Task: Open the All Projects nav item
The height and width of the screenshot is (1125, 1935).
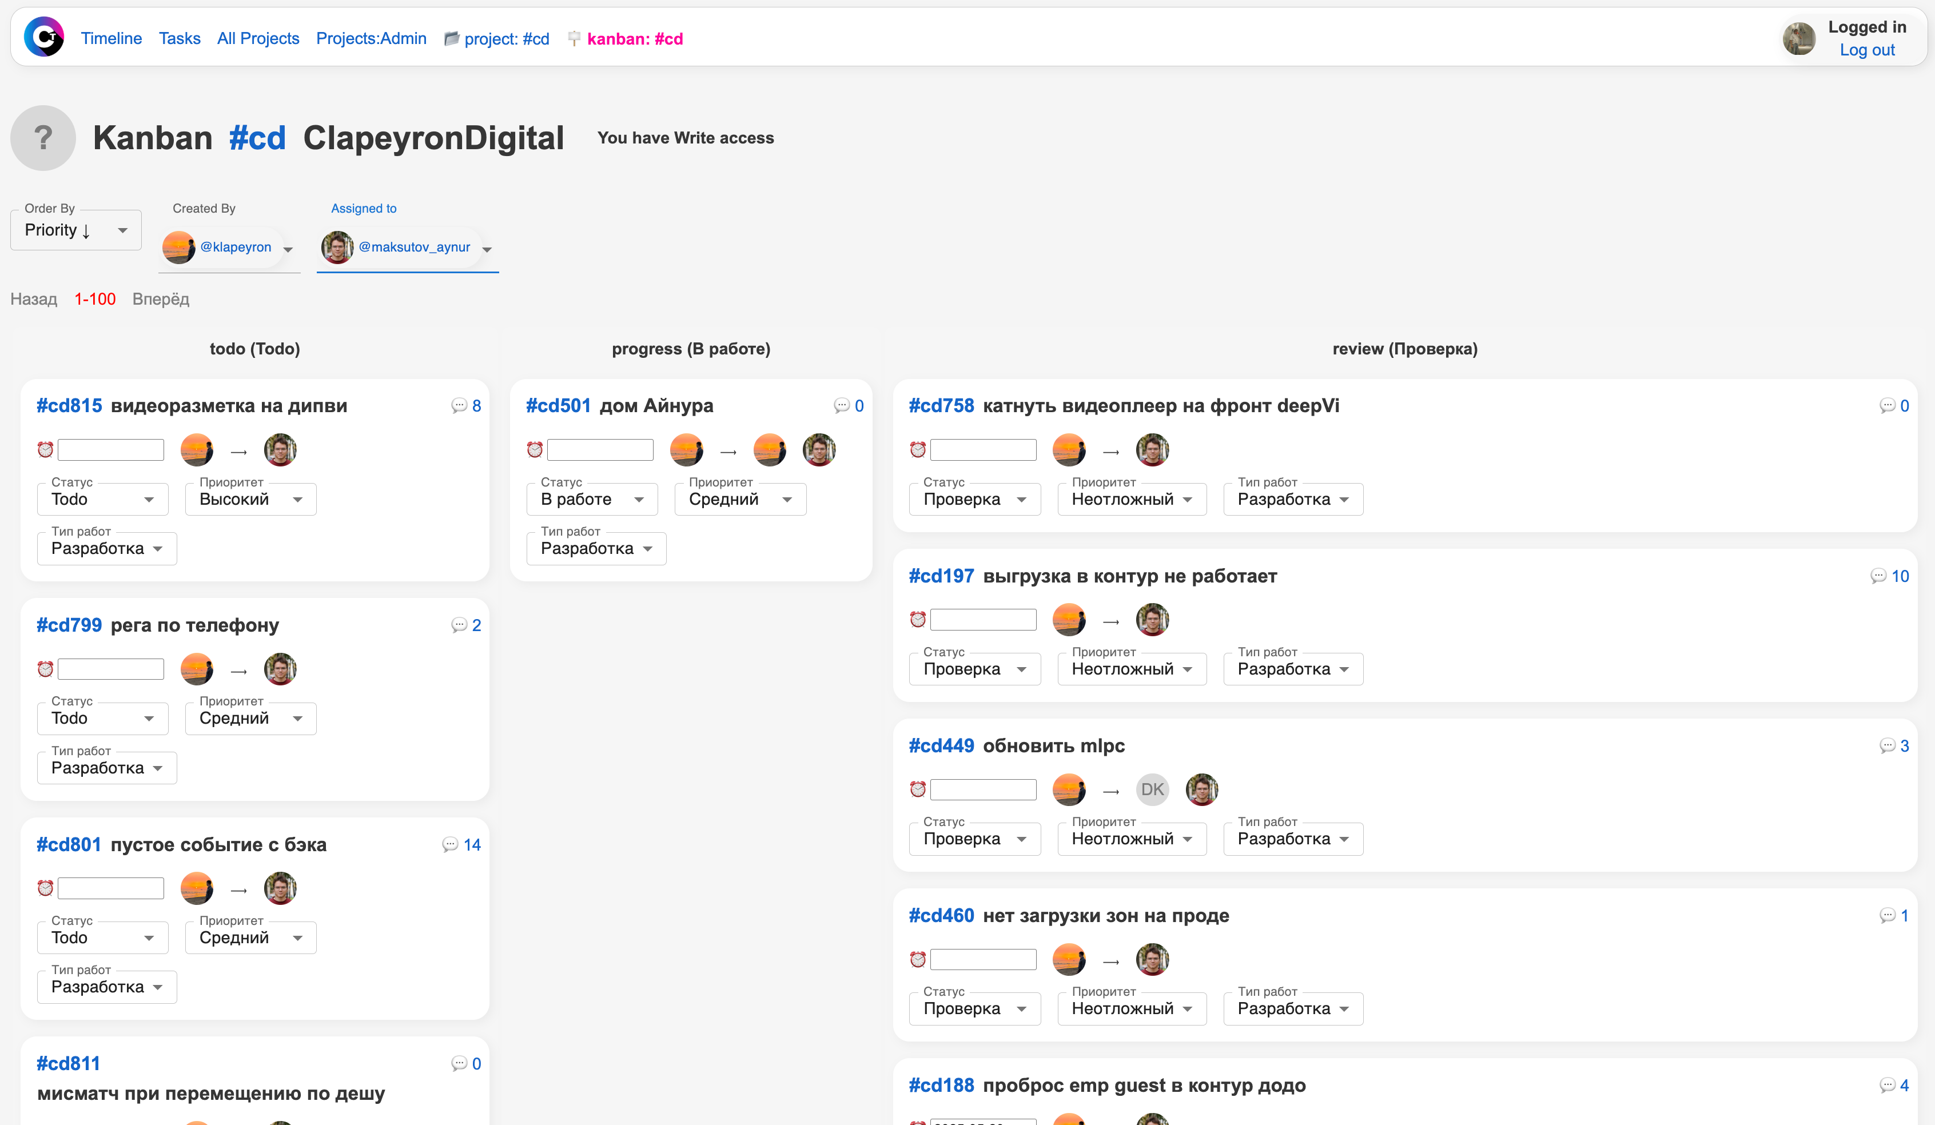Action: 258,38
